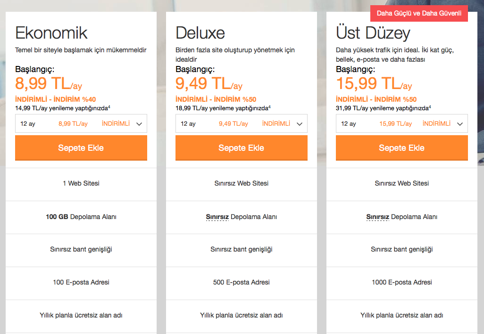Open footnote 4 beside 31,99 TL/ay renewal text
Screen dimensions: 484x334
pos(430,106)
